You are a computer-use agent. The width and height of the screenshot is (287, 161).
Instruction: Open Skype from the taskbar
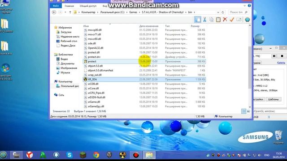(x=70, y=155)
